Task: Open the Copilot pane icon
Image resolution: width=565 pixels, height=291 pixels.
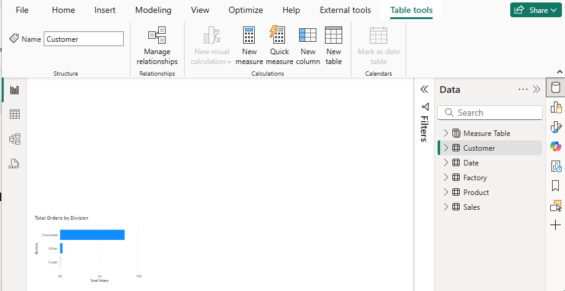Action: [556, 146]
